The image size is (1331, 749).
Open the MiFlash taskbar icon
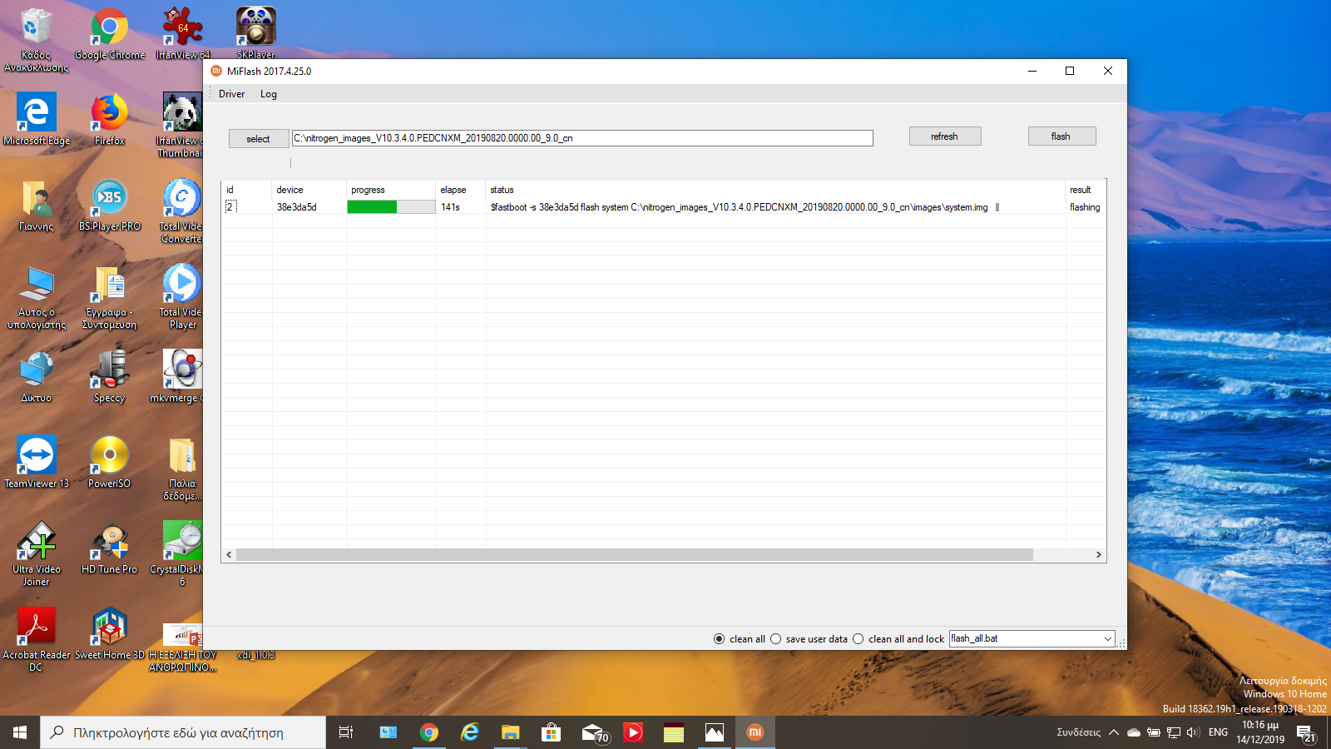point(755,732)
